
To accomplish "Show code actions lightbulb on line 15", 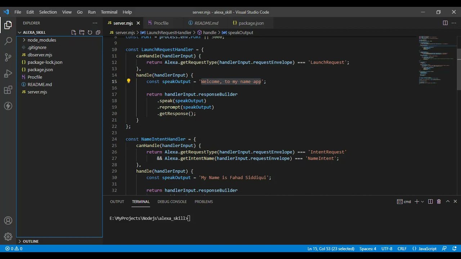I will [129, 81].
